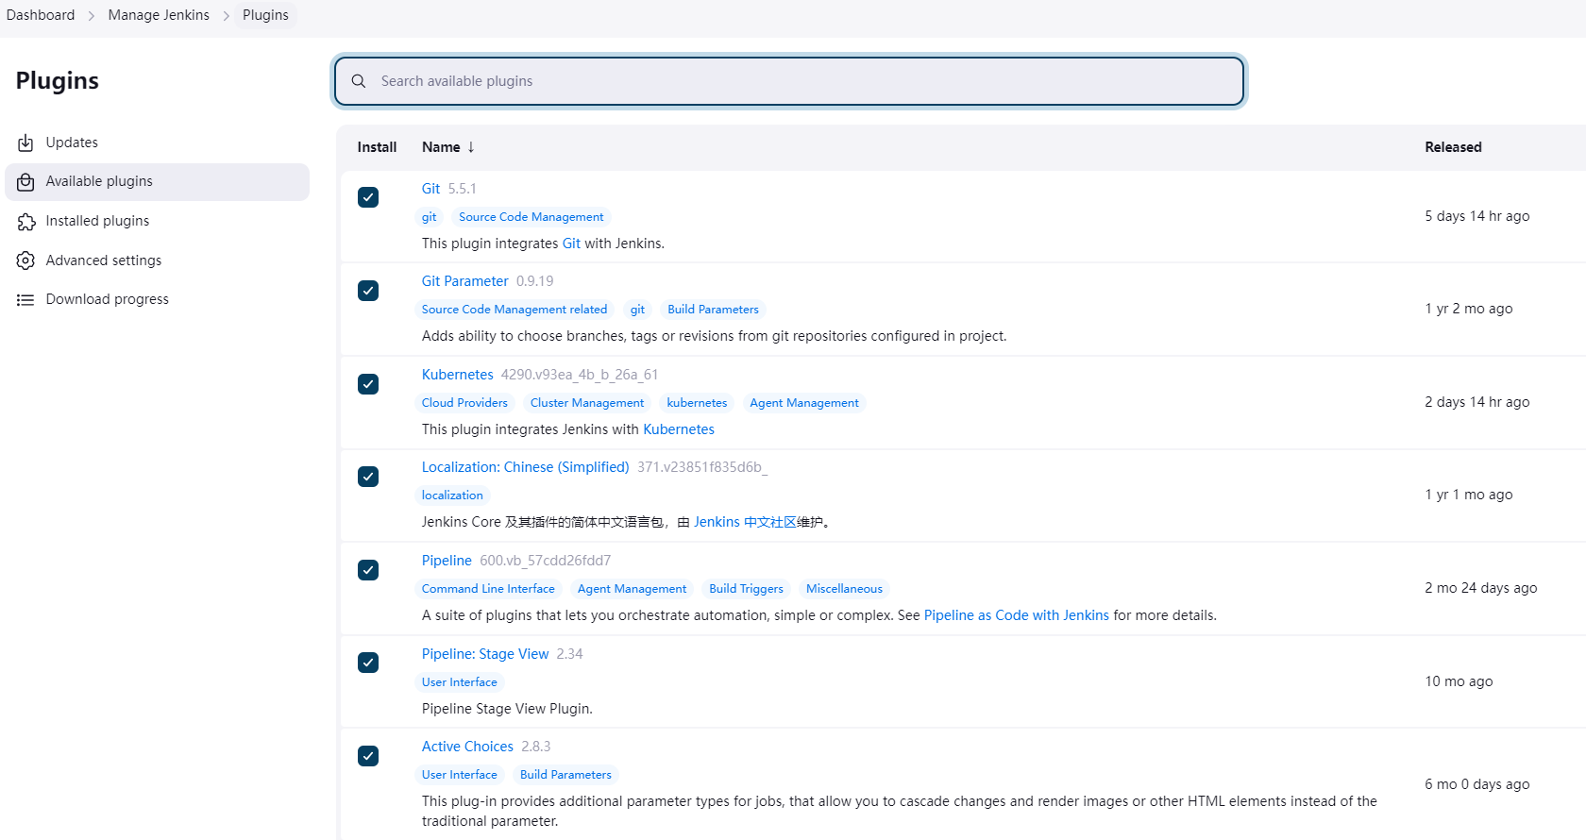This screenshot has height=840, width=1586.
Task: Click User Interface tag on Active Choices
Action: pos(460,775)
